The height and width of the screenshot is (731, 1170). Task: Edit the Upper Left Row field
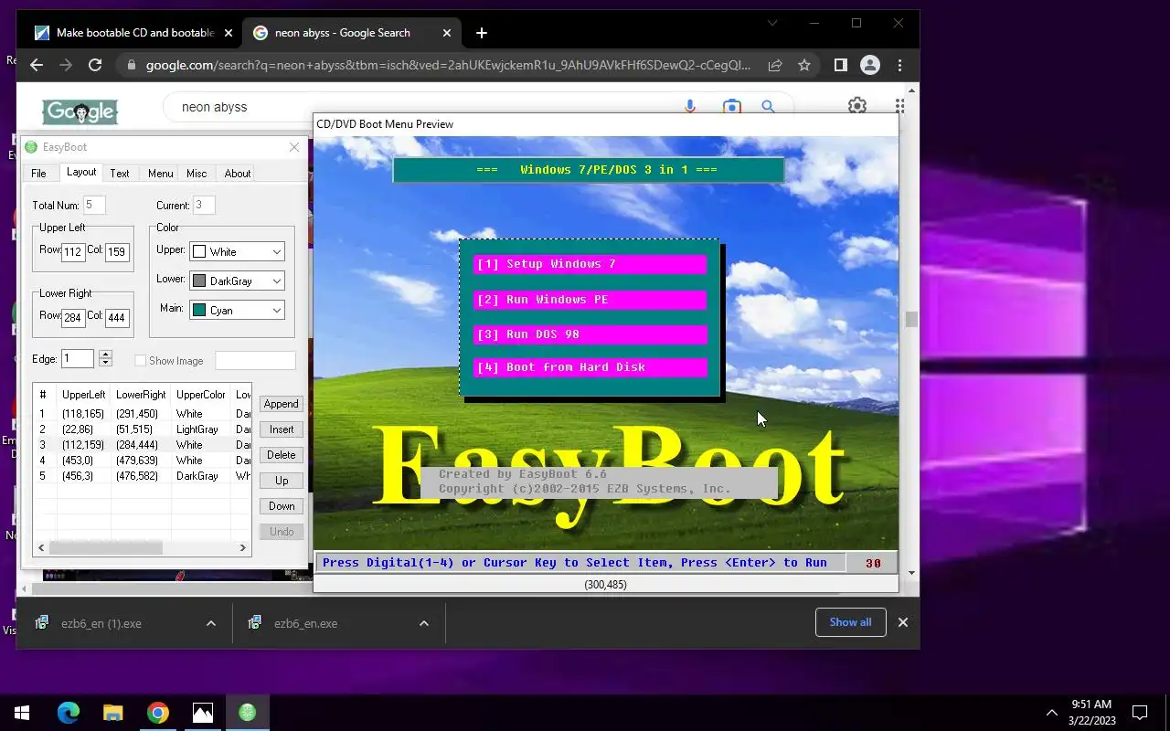73,251
